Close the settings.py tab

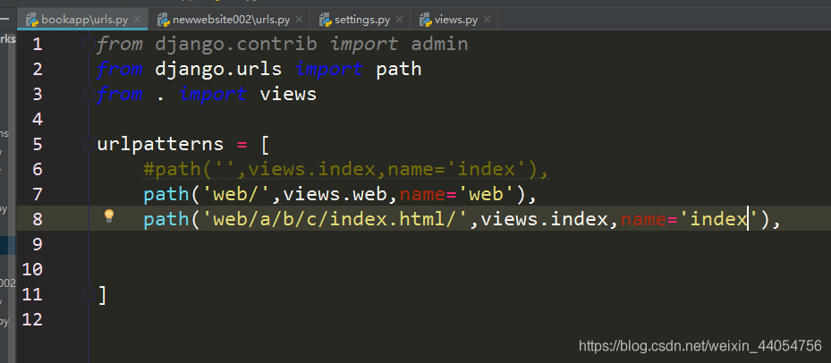(399, 21)
